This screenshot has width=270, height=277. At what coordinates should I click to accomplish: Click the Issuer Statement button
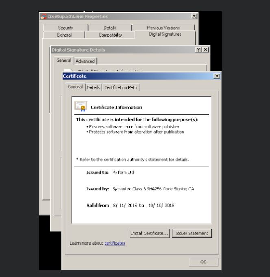tap(192, 233)
